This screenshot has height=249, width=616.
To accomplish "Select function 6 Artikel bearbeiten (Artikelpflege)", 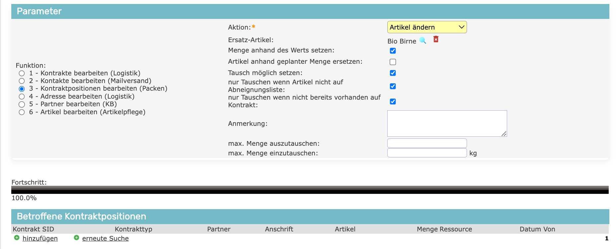I will 22,112.
